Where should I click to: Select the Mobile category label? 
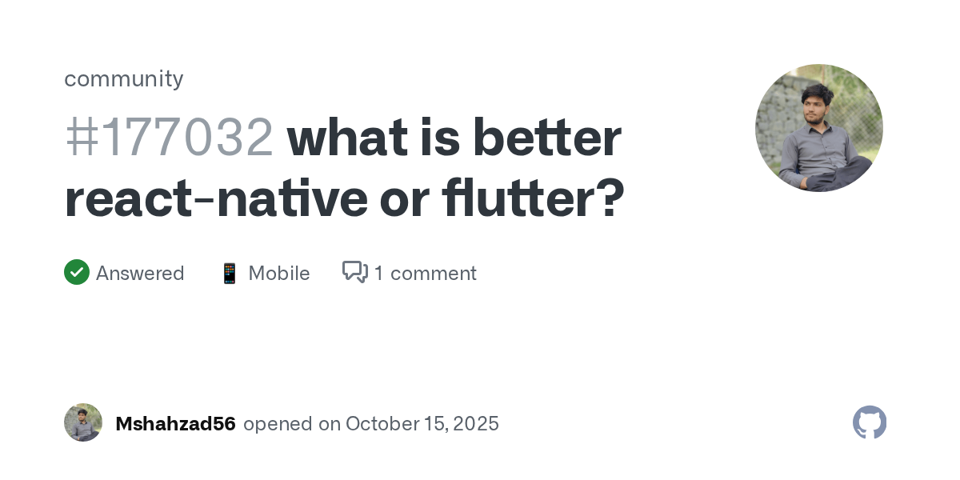pos(279,274)
